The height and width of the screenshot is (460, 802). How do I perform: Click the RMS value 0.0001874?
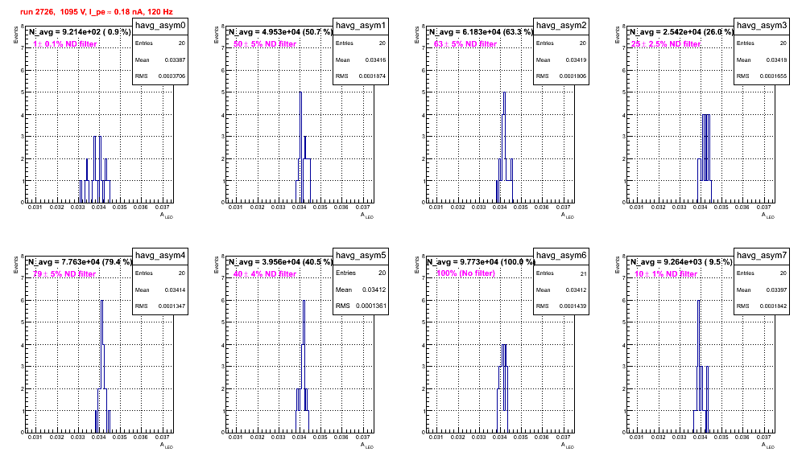pyautogui.click(x=372, y=76)
